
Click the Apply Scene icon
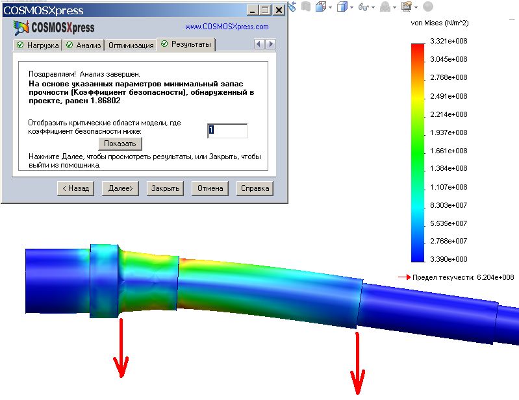pyautogui.click(x=385, y=6)
